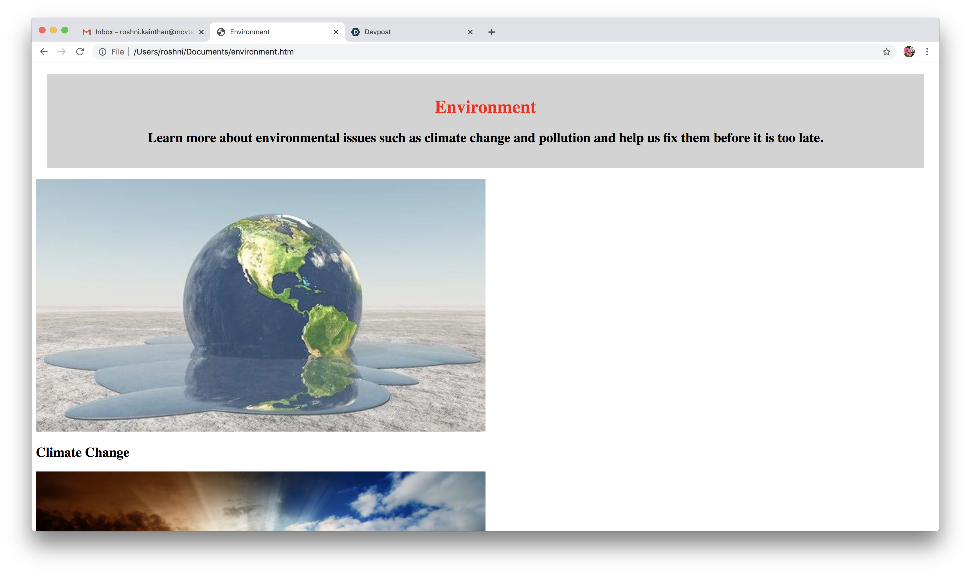This screenshot has width=971, height=576.
Task: Click the address bar file path
Action: tap(214, 52)
